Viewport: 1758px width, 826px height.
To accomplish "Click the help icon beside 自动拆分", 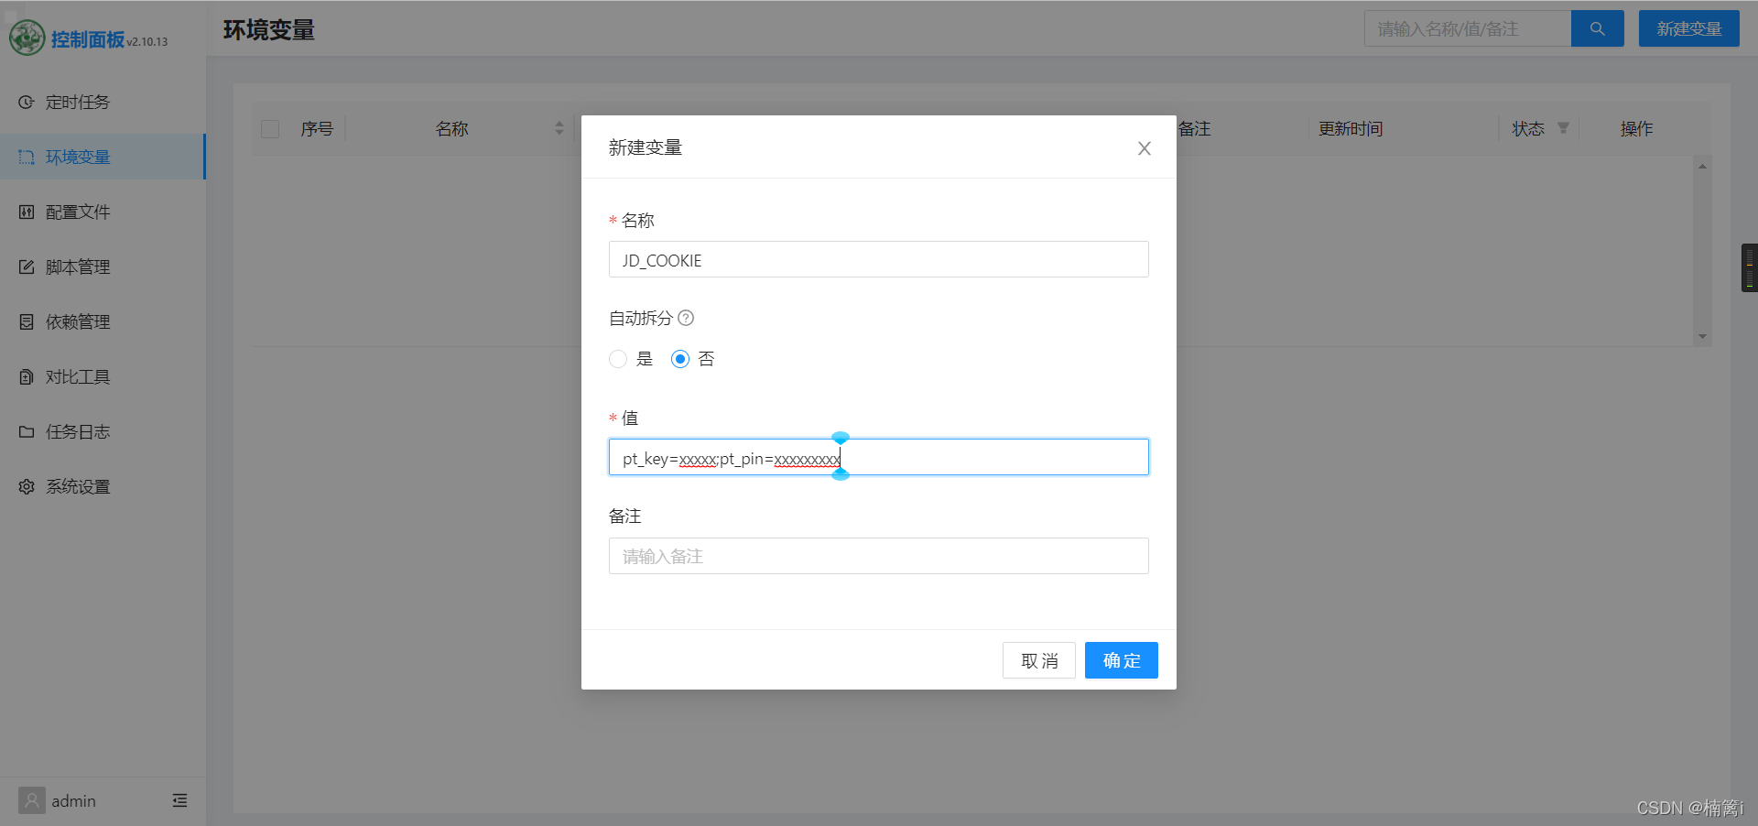I will (x=686, y=318).
